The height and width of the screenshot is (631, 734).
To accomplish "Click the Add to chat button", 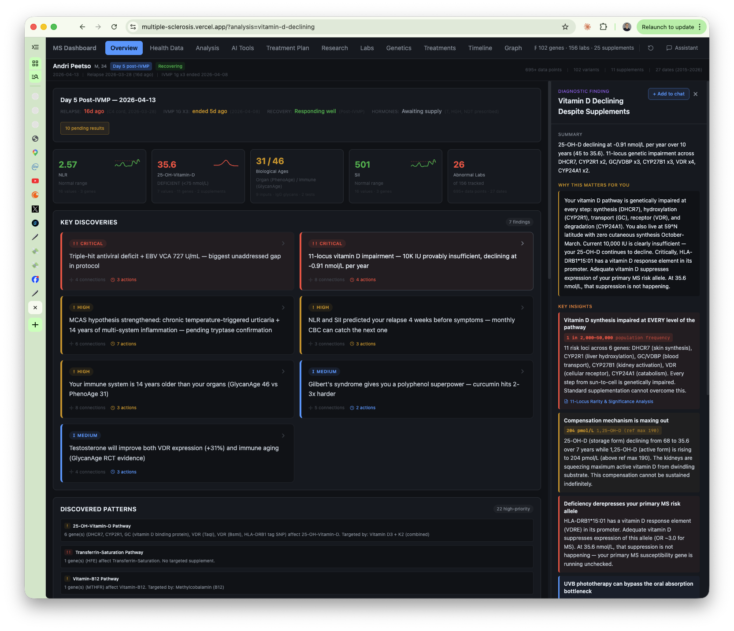I will 668,94.
